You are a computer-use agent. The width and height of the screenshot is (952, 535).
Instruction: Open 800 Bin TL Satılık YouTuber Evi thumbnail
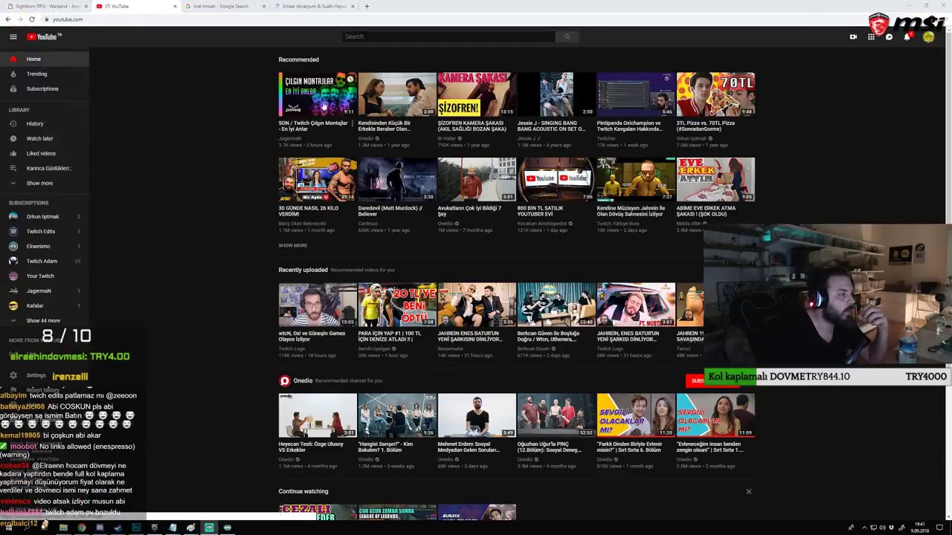556,179
